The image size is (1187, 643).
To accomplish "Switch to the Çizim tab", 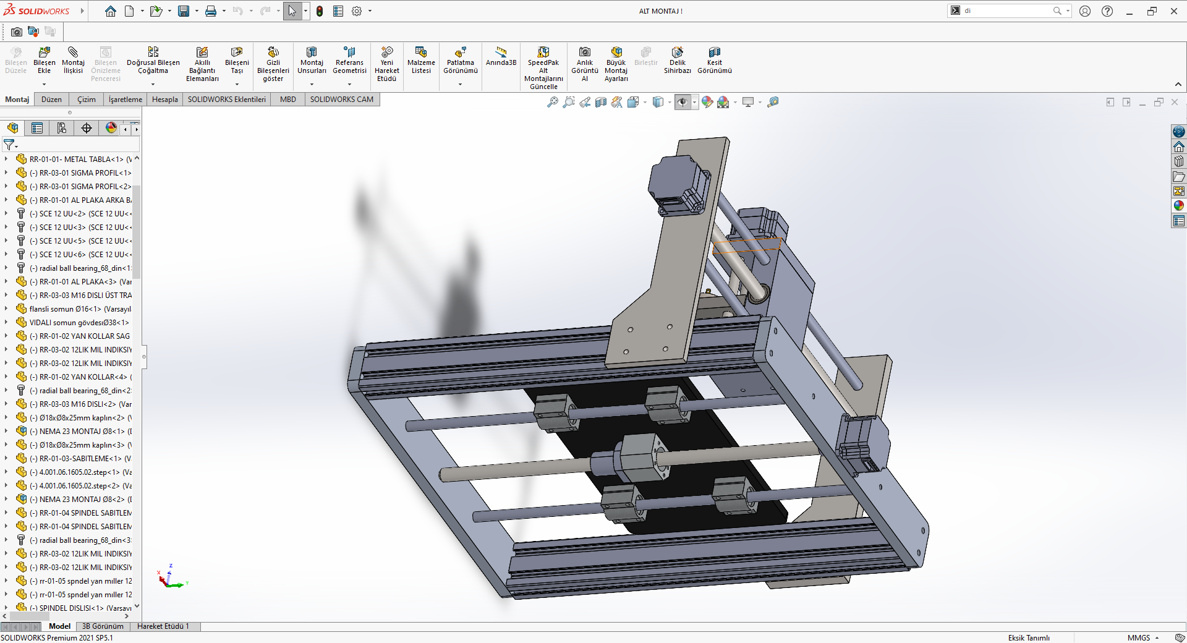I will [87, 99].
